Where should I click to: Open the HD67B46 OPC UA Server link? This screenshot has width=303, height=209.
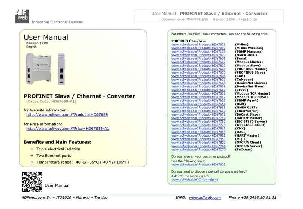click(198, 146)
